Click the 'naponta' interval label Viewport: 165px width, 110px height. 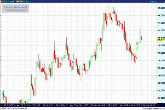[x=154, y=1]
